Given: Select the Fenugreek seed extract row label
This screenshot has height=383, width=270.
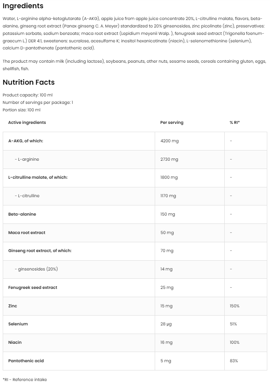Looking at the screenshot, I should click(32, 287).
